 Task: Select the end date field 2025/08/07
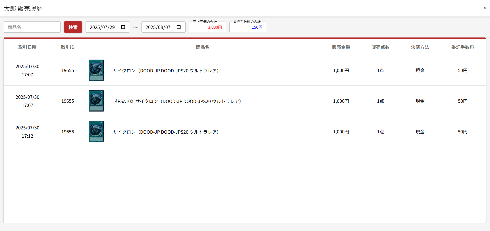click(x=163, y=27)
